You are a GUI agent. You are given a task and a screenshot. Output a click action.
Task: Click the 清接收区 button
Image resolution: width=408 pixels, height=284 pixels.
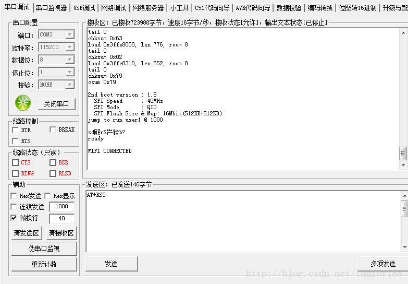click(x=61, y=233)
